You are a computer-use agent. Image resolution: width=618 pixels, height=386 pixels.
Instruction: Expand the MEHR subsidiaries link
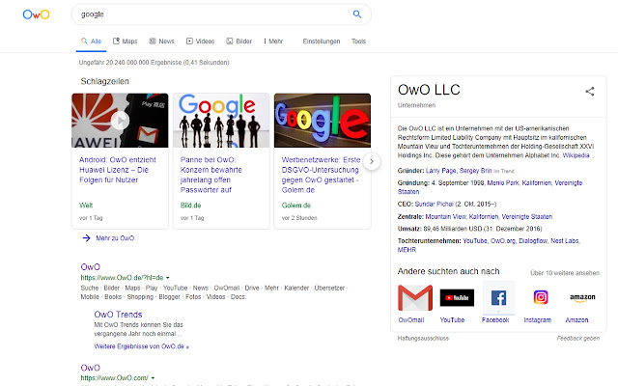407,250
